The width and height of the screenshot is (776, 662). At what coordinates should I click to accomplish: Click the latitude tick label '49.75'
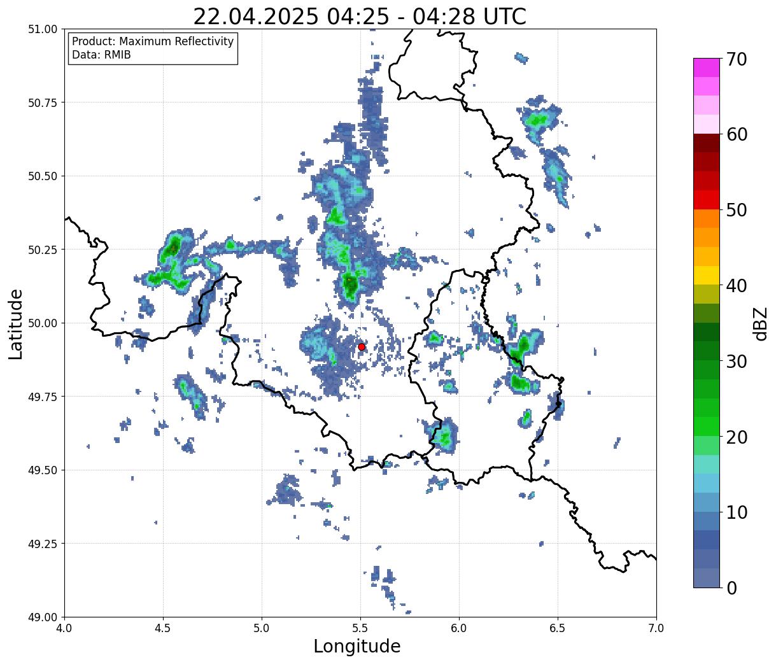pos(43,397)
